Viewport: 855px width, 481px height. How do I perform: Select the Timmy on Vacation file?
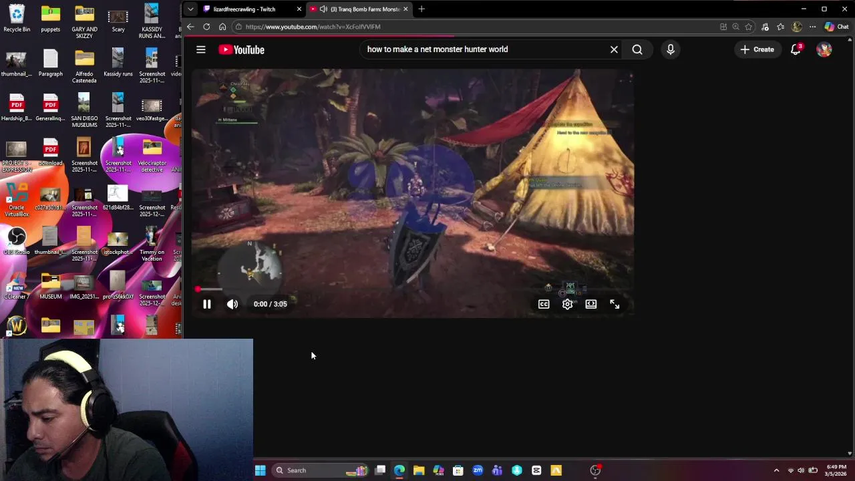(152, 244)
